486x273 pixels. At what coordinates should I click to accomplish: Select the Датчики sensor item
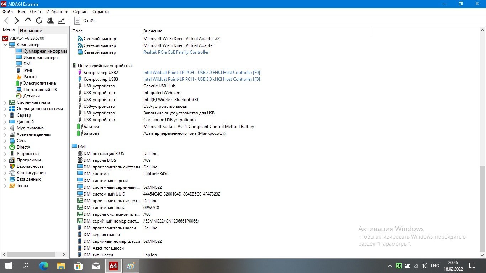point(31,96)
